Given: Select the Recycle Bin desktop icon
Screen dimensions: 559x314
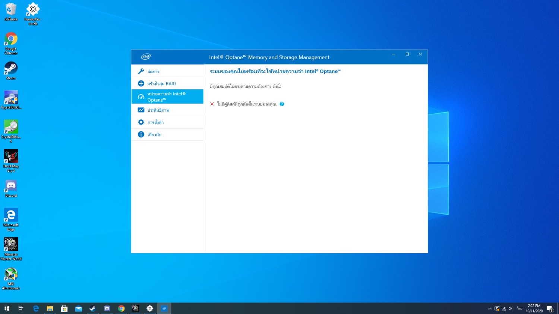Looking at the screenshot, I should pos(11,12).
